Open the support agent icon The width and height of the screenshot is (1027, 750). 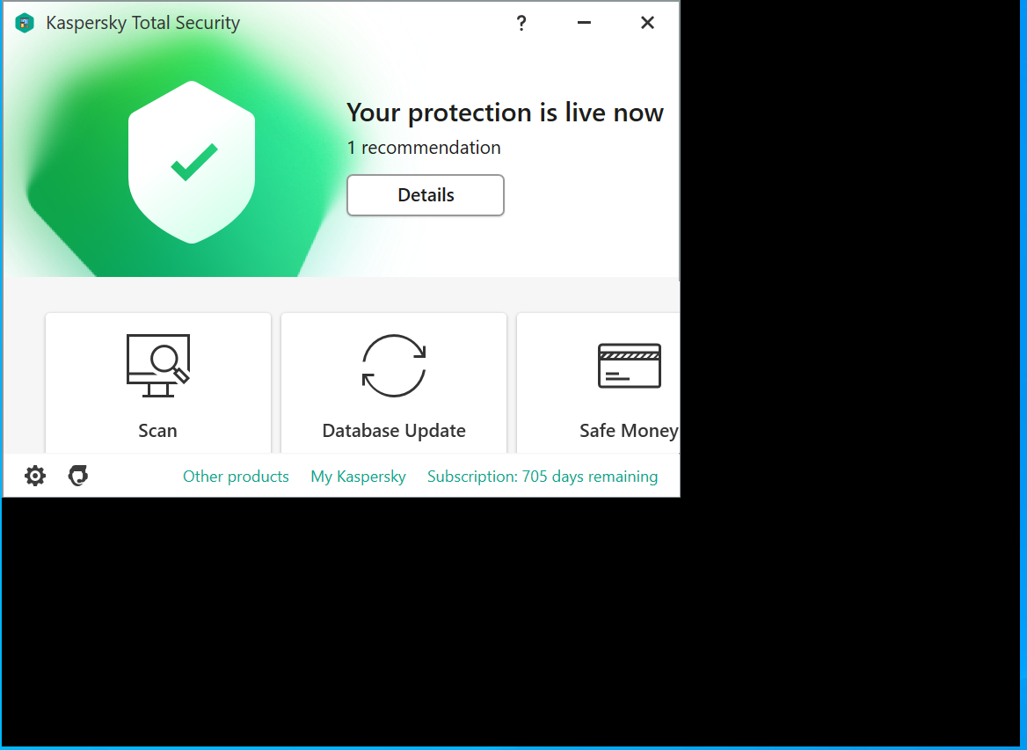tap(78, 476)
